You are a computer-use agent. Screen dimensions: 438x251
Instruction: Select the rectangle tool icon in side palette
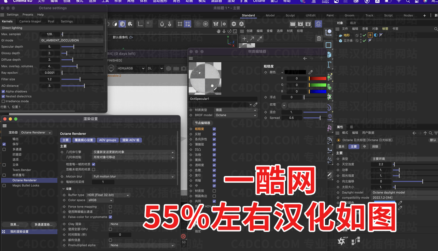pyautogui.click(x=328, y=45)
